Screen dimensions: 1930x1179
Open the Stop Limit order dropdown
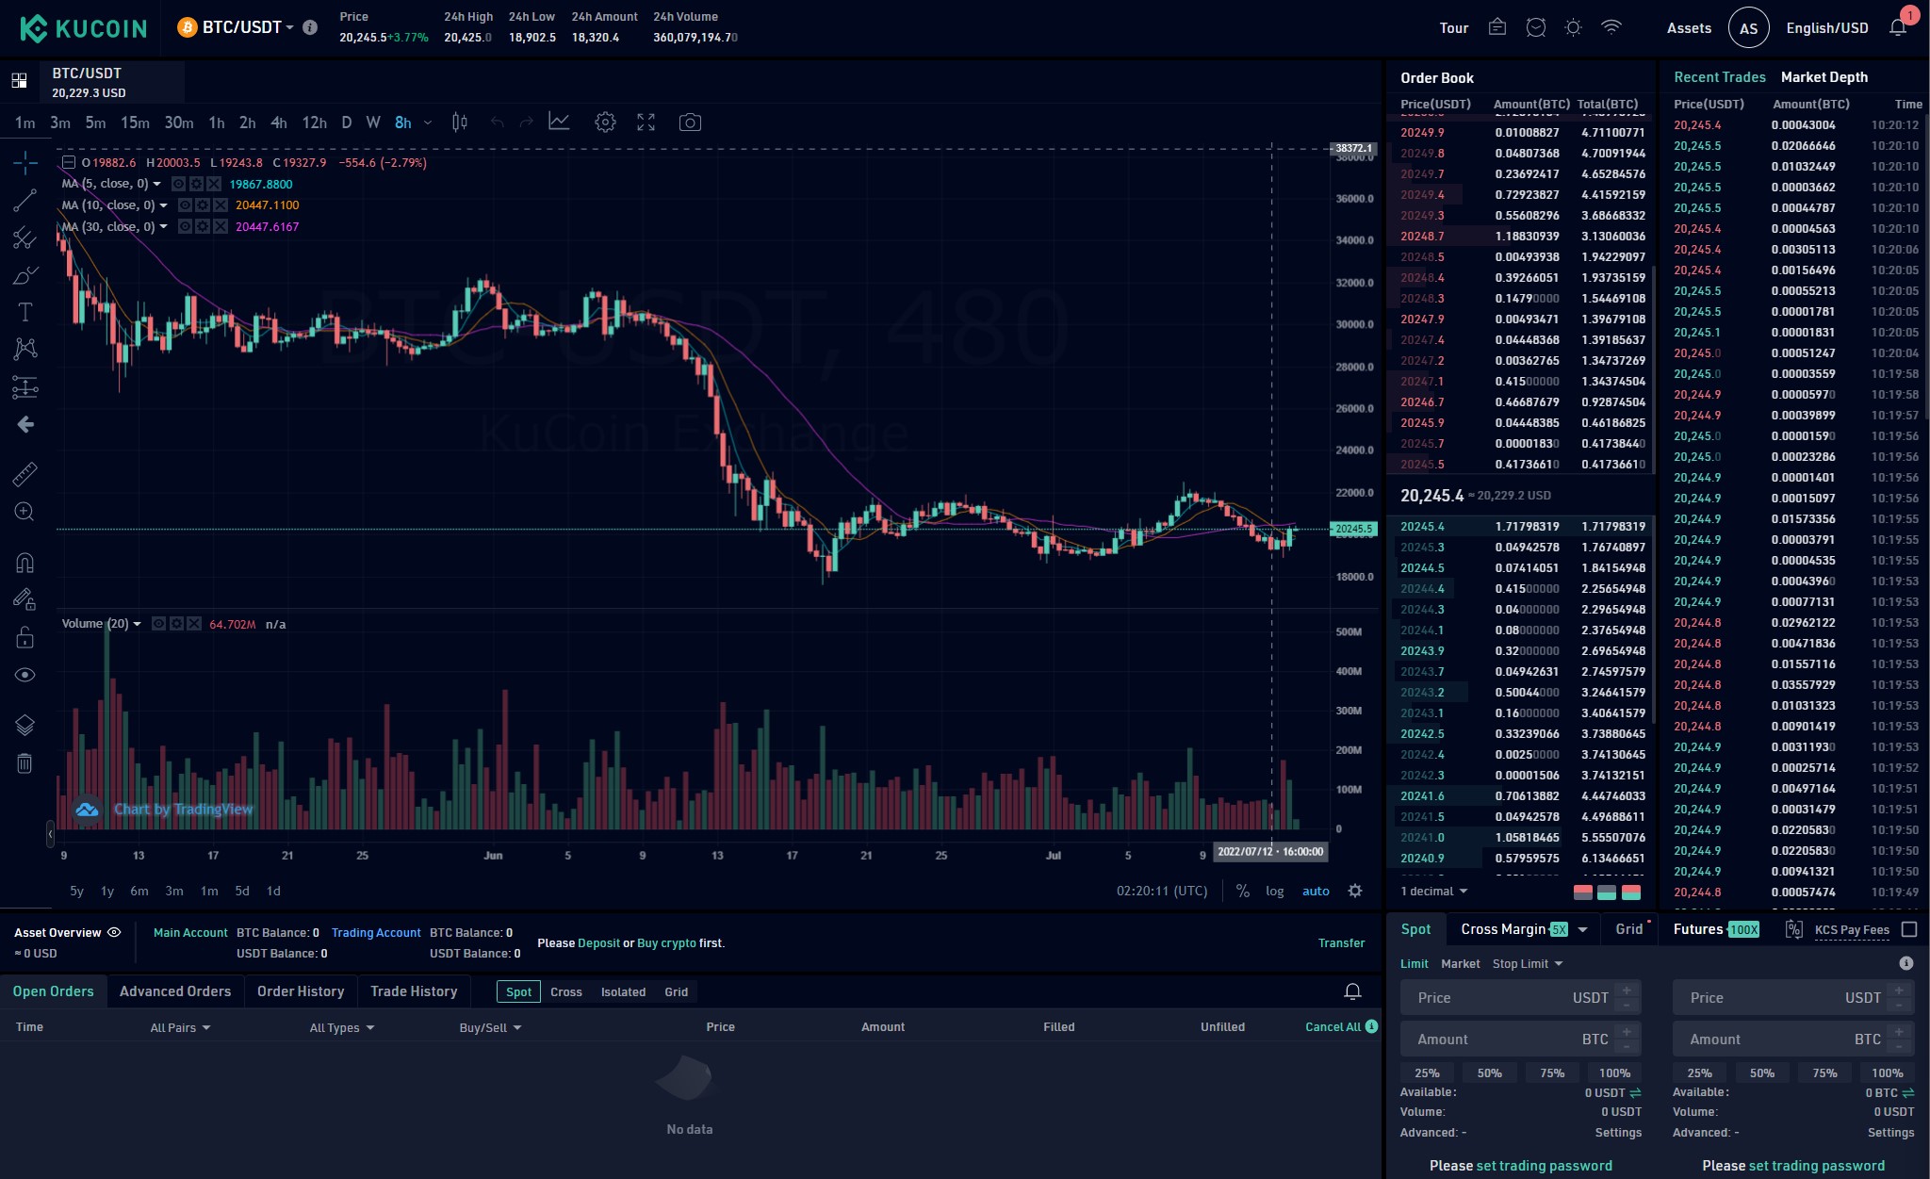point(1528,963)
